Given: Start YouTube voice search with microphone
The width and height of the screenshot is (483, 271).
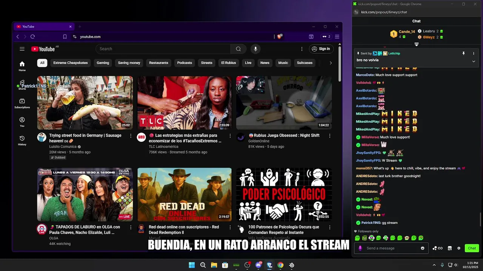Looking at the screenshot, I should [x=255, y=49].
